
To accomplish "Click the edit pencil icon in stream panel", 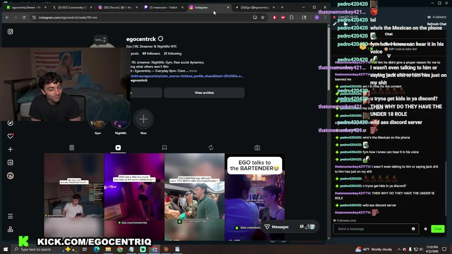I will click(x=335, y=24).
